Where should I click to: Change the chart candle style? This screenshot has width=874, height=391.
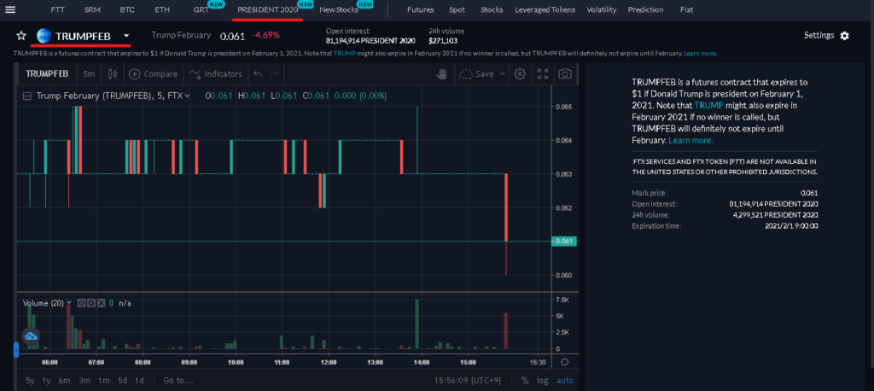[113, 73]
